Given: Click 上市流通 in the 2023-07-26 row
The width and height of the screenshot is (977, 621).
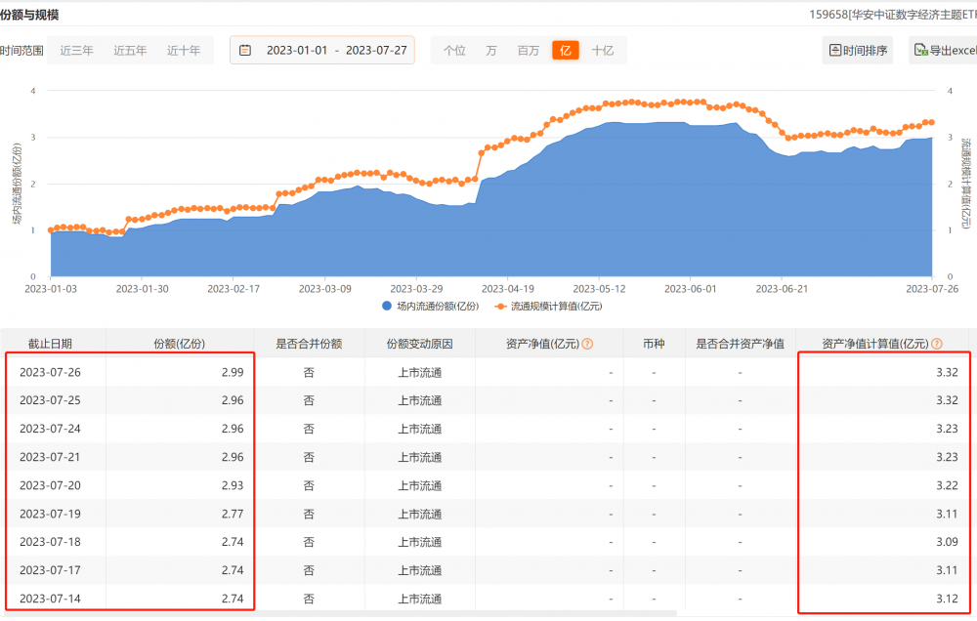Looking at the screenshot, I should click(420, 373).
